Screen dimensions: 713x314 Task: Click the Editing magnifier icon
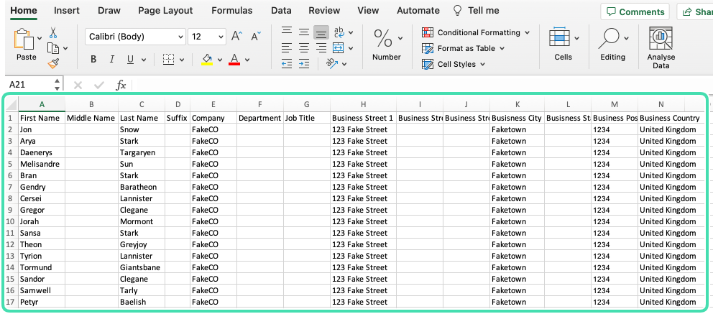609,38
